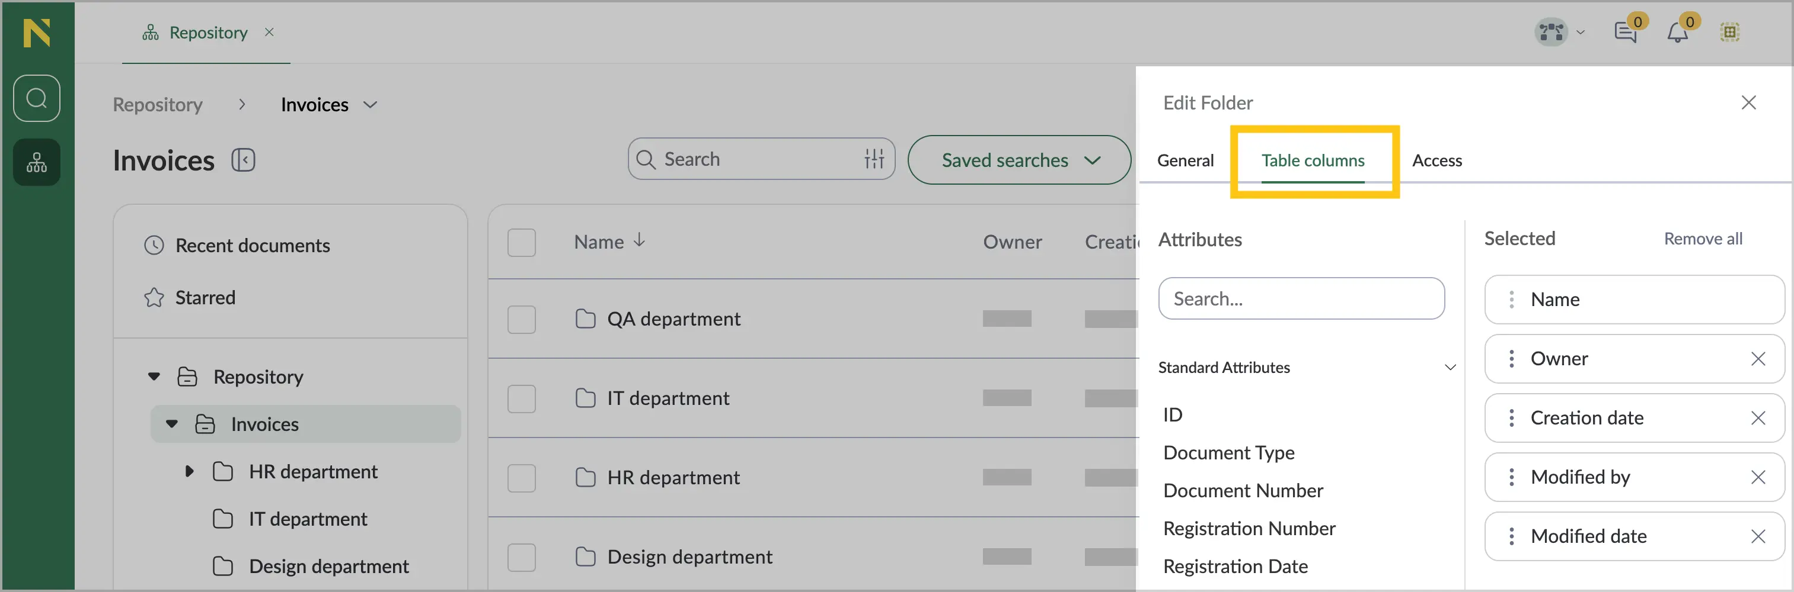The height and width of the screenshot is (592, 1794).
Task: Click the Starred star icon
Action: coord(154,298)
